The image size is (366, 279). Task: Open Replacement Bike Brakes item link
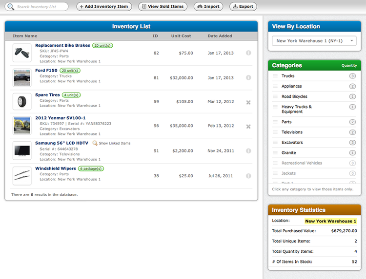coord(62,45)
